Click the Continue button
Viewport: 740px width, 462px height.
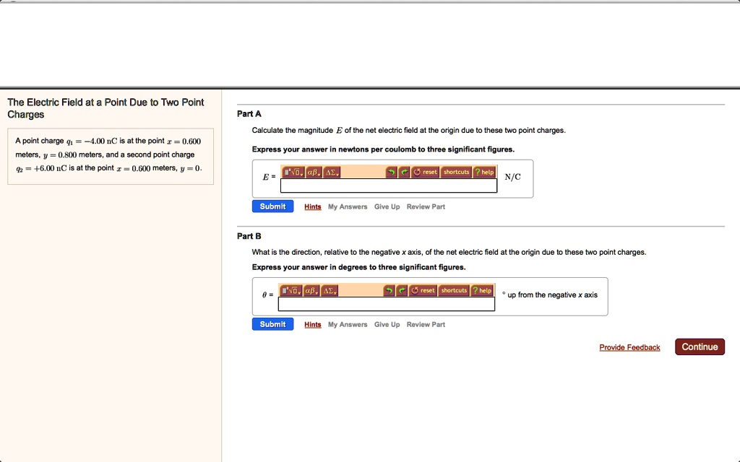pyautogui.click(x=700, y=347)
